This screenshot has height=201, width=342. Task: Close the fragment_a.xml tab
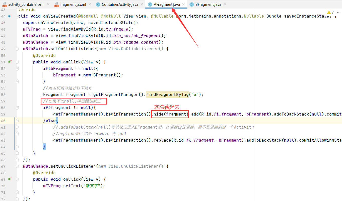pyautogui.click(x=90, y=5)
